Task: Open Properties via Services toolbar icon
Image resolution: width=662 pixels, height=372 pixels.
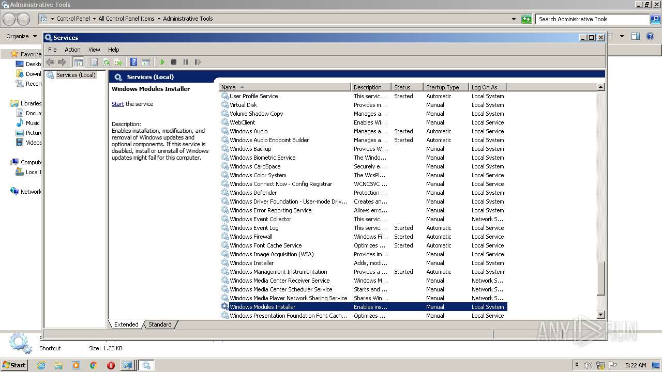Action: click(x=94, y=62)
